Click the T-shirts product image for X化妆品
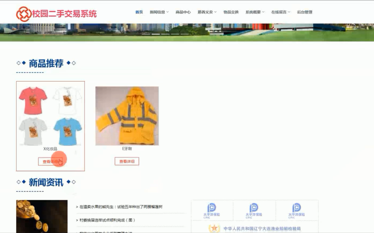374x233 pixels. (x=50, y=116)
